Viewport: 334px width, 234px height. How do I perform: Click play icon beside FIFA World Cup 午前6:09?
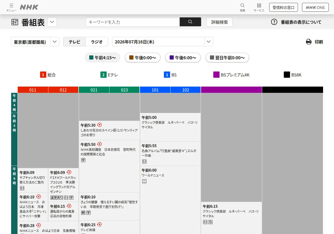(69, 172)
